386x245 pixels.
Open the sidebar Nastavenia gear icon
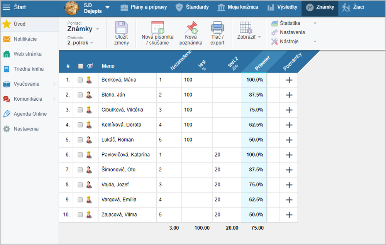(7, 129)
